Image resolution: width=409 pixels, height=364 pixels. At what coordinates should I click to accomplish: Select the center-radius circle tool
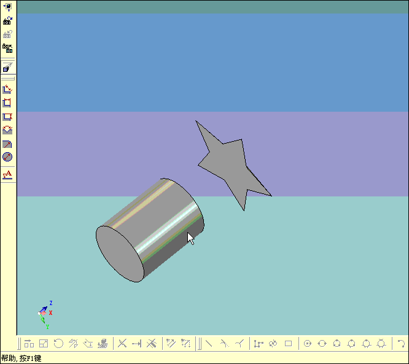click(x=308, y=344)
